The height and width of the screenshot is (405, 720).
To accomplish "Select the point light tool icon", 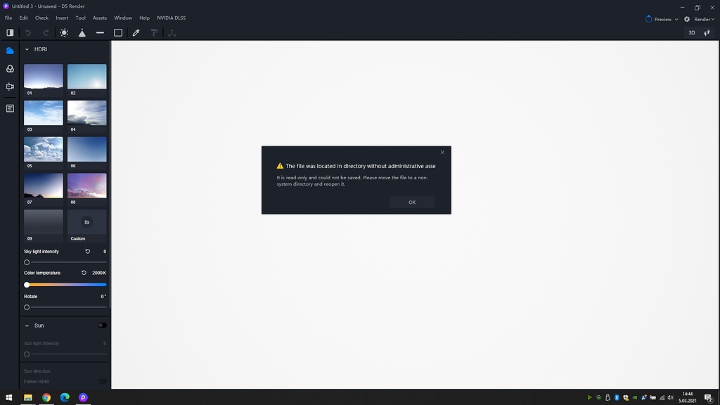I will (64, 32).
